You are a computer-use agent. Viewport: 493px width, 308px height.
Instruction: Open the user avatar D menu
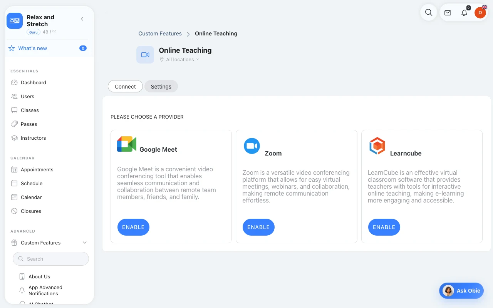point(480,13)
